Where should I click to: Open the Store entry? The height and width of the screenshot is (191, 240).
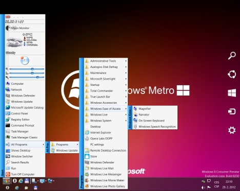coord(106,156)
